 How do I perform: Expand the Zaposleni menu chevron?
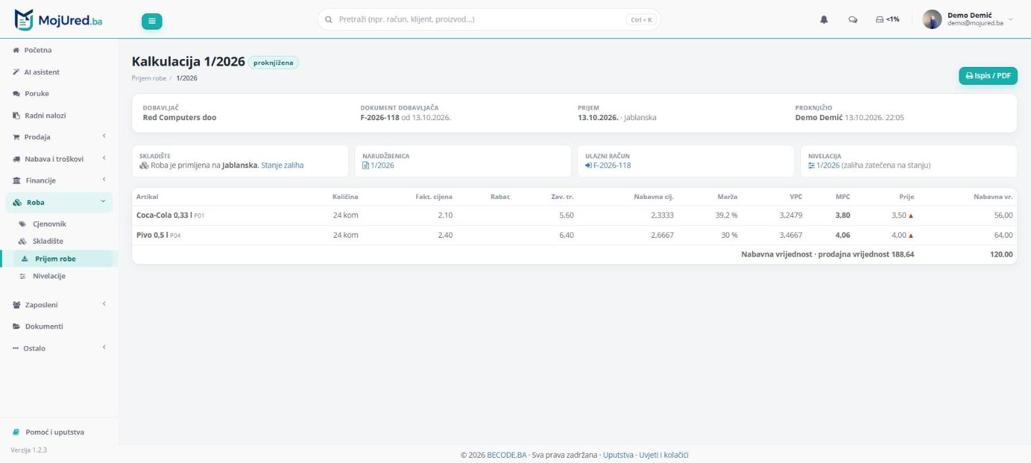pyautogui.click(x=103, y=304)
